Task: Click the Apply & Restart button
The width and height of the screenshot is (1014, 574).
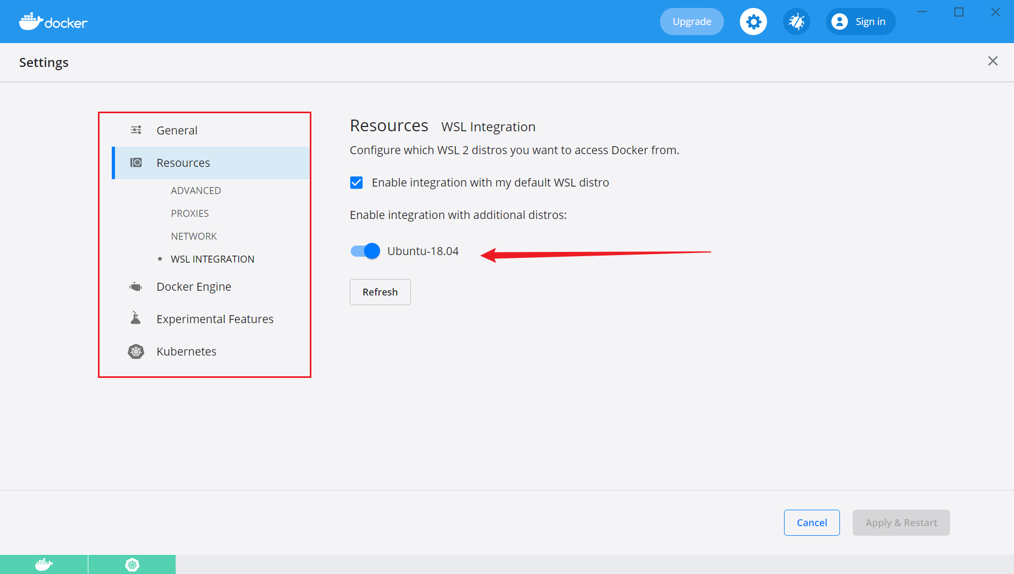Action: [901, 522]
